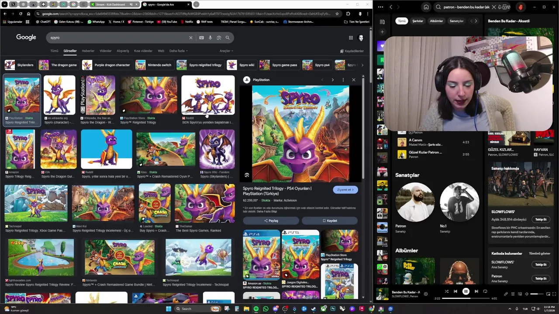Open Patron artist circle thumbnail

point(415,202)
